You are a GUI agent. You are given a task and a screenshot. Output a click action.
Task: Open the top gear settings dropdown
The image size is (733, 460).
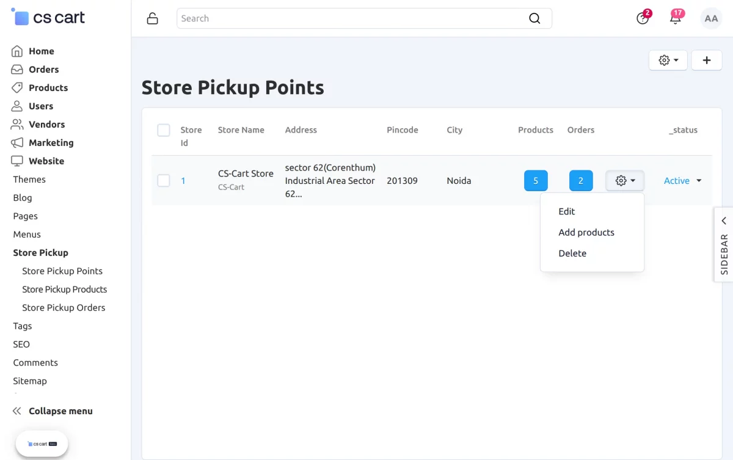668,60
